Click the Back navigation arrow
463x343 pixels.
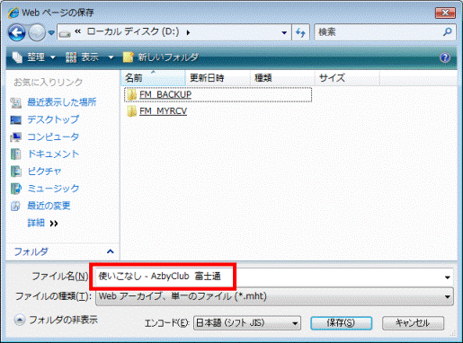[x=17, y=32]
